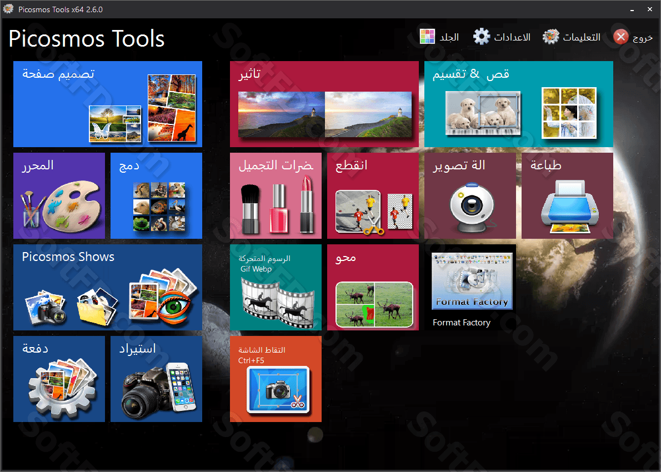The height and width of the screenshot is (472, 661).
Task: Open the Screen Capture Ctrl+F5 tile
Action: click(276, 379)
